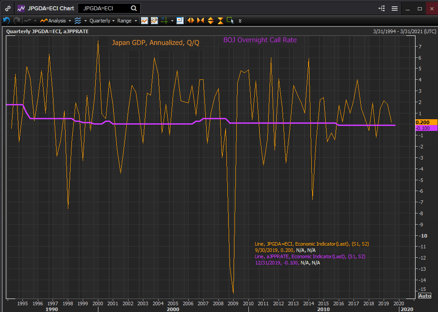Image resolution: width=438 pixels, height=312 pixels.
Task: Expand the more tools chevron at toolbar end
Action: pyautogui.click(x=240, y=21)
